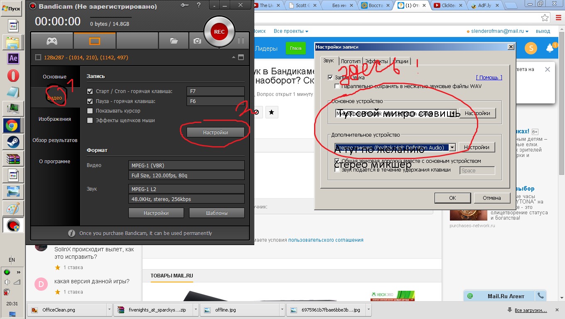Switch to Опции tab in the dialog

coord(401,61)
